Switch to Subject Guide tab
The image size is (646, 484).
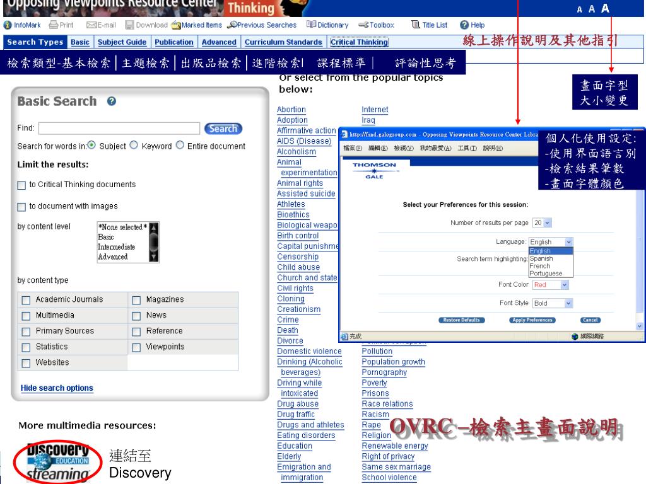tap(122, 42)
